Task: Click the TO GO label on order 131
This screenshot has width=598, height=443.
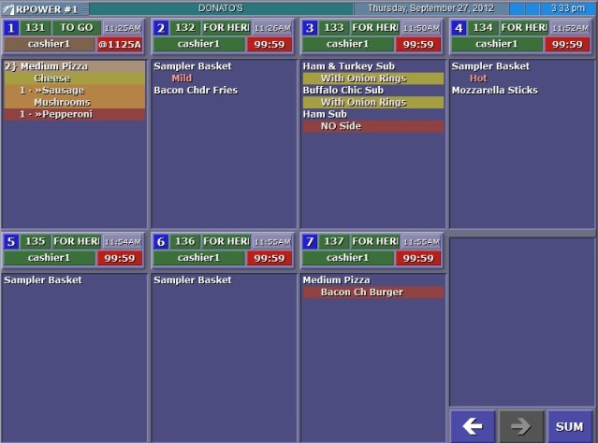Action: [77, 28]
